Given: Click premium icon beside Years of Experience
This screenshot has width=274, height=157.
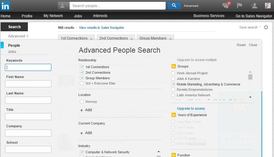Looking at the screenshot, I should (173, 115).
